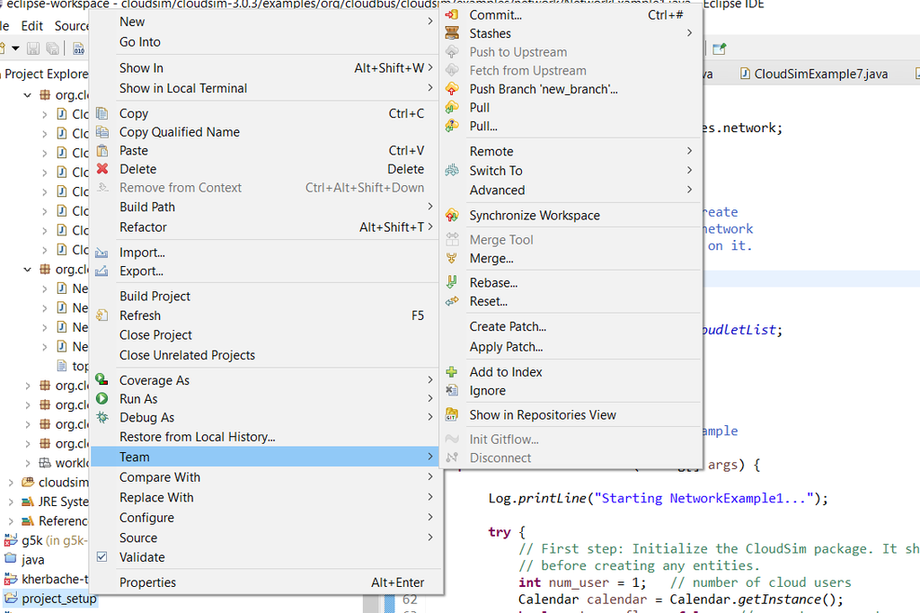Choose Close Unrelated Projects
920x613 pixels.
click(267, 355)
